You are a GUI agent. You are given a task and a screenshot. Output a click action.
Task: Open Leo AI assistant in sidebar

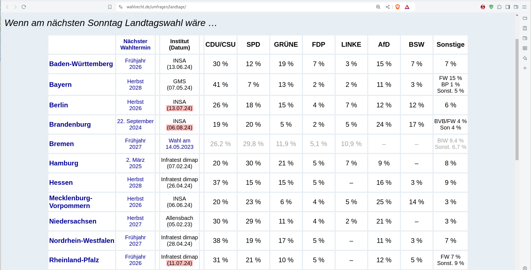click(x=525, y=58)
